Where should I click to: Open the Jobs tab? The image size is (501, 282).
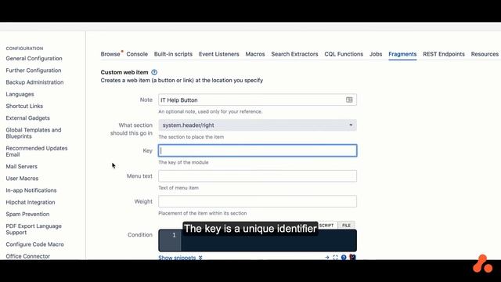coord(376,54)
